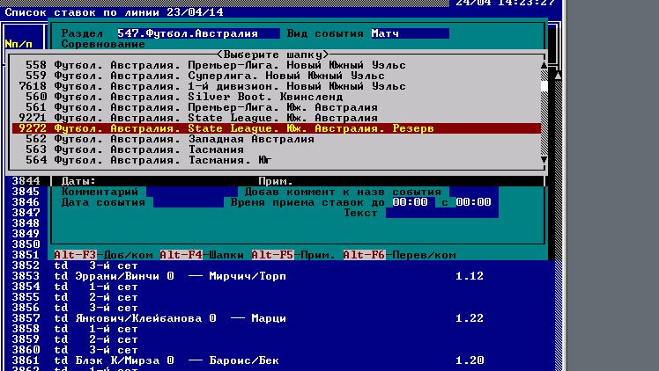
Task: Click row number 3844
Action: click(26, 181)
